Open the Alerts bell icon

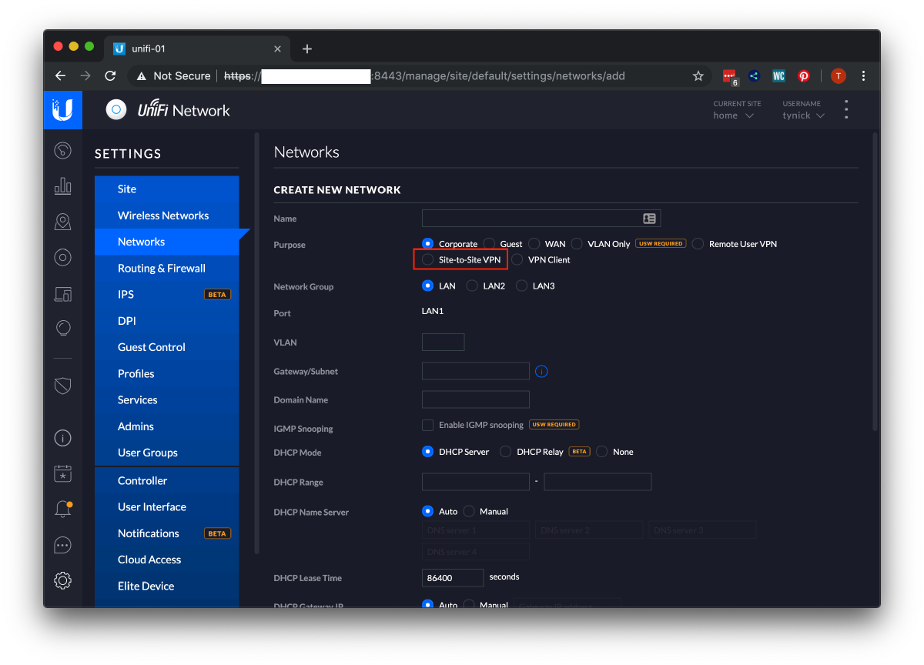click(x=63, y=509)
